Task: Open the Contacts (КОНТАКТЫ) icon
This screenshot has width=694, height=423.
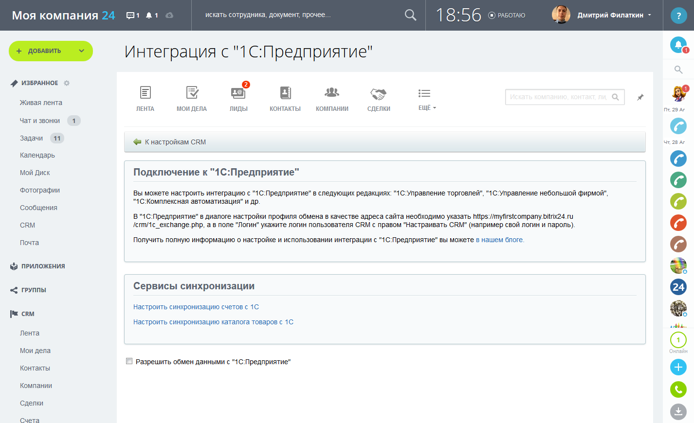Action: click(x=285, y=93)
